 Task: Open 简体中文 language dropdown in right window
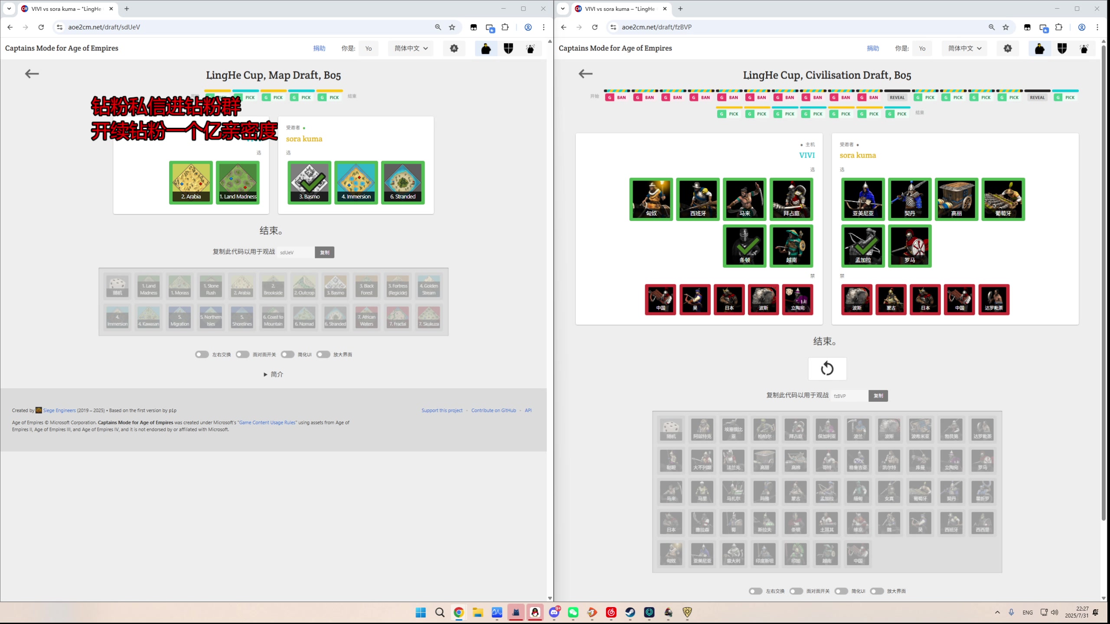[x=964, y=49]
